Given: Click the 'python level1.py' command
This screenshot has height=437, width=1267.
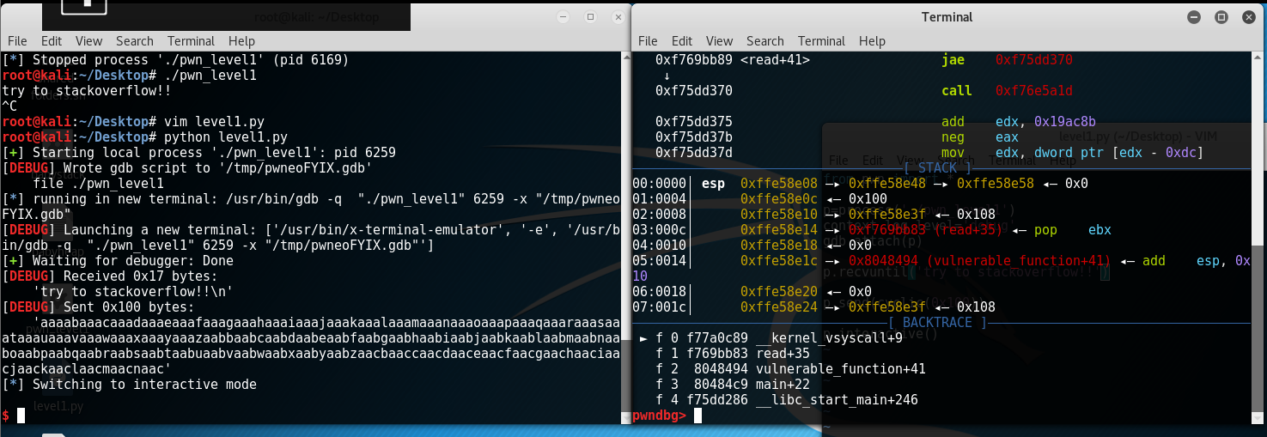Looking at the screenshot, I should coord(225,137).
